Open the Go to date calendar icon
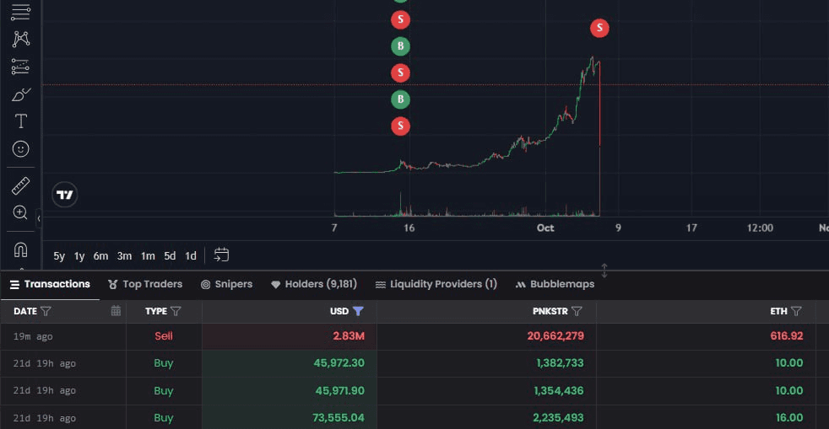Screen dimensions: 829x429 click(x=221, y=255)
